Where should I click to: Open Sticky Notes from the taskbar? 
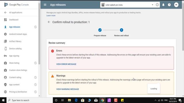pyautogui.click(x=122, y=100)
